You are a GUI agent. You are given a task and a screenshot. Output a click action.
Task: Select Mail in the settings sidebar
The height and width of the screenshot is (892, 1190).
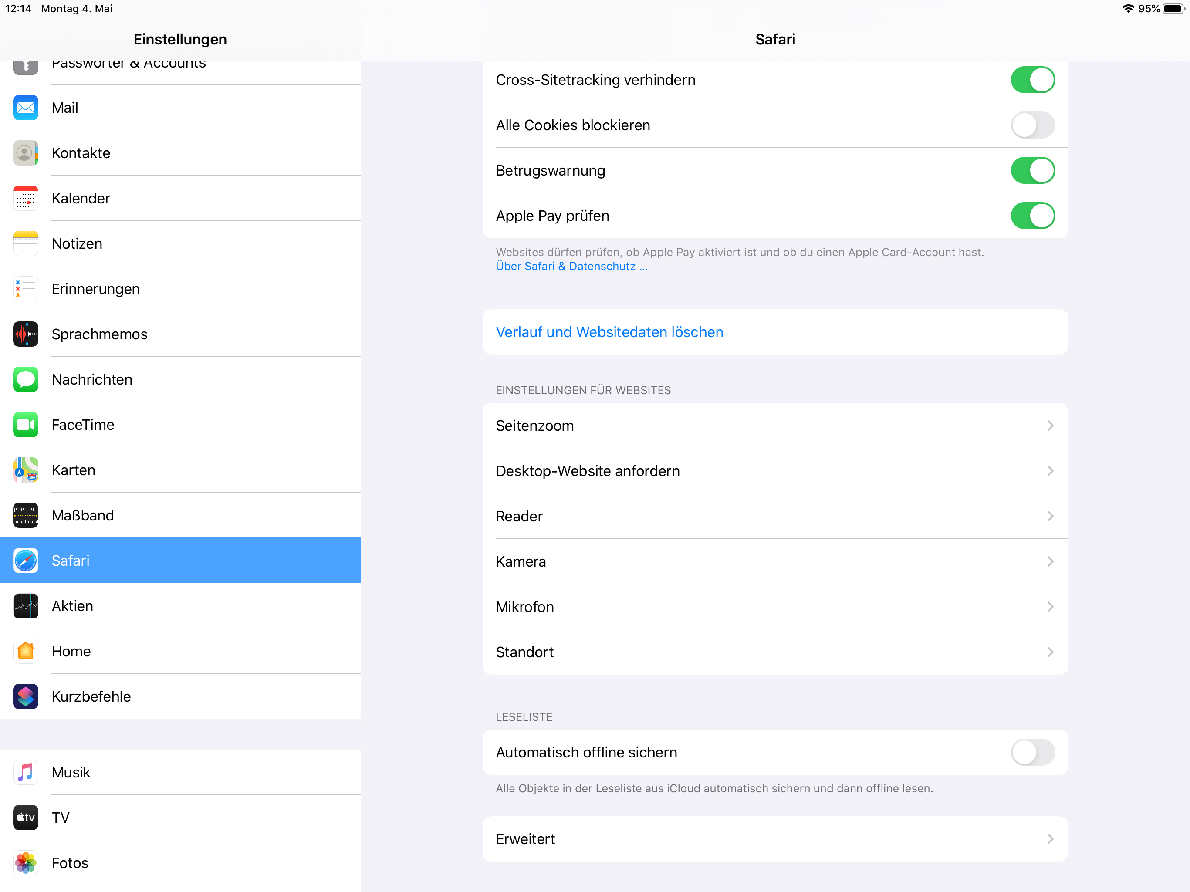(x=180, y=108)
